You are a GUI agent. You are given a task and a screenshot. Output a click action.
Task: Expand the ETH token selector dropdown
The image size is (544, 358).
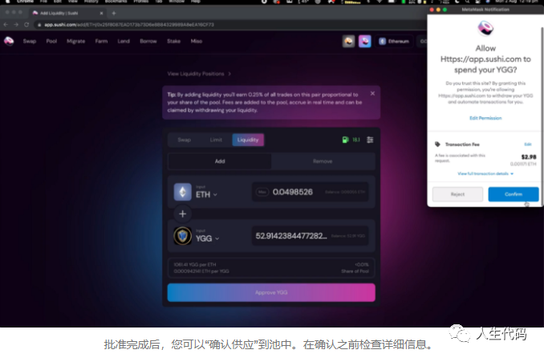[x=205, y=194]
